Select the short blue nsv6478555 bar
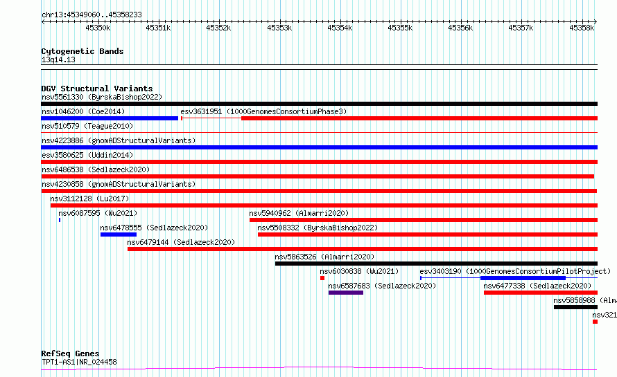Image resolution: width=617 pixels, height=377 pixels. [119, 235]
